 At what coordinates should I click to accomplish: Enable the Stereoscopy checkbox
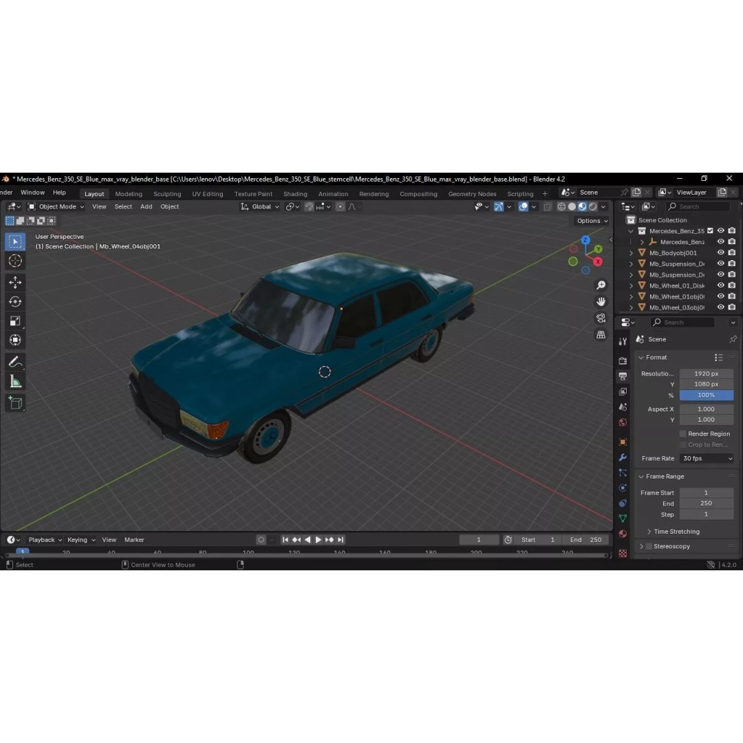pyautogui.click(x=649, y=546)
